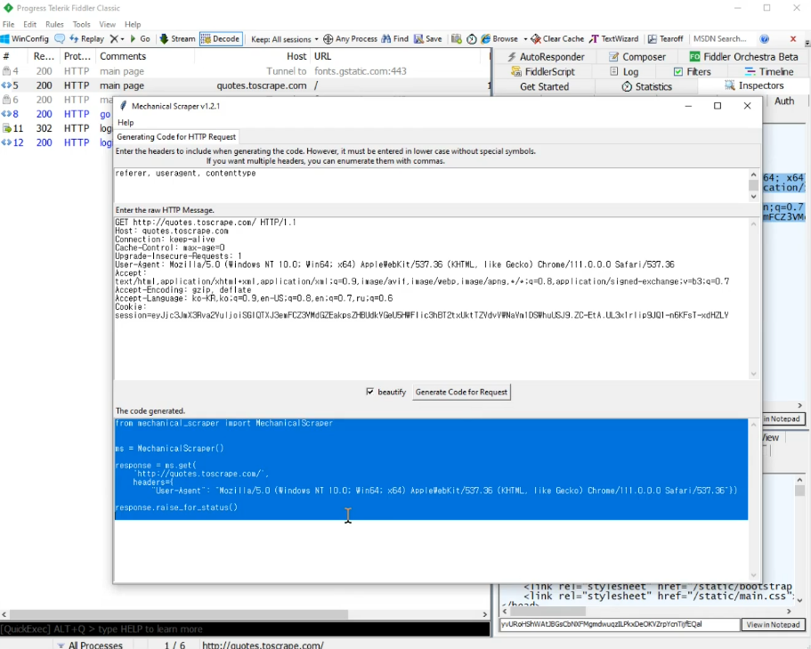This screenshot has height=649, width=811.
Task: Open the Browse dropdown arrow
Action: point(525,39)
